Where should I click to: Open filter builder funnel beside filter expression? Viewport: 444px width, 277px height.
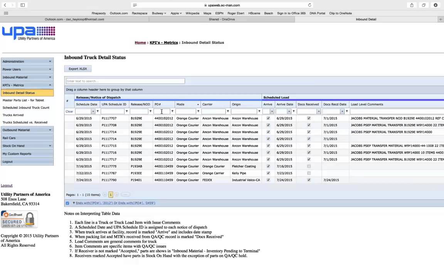click(74, 203)
